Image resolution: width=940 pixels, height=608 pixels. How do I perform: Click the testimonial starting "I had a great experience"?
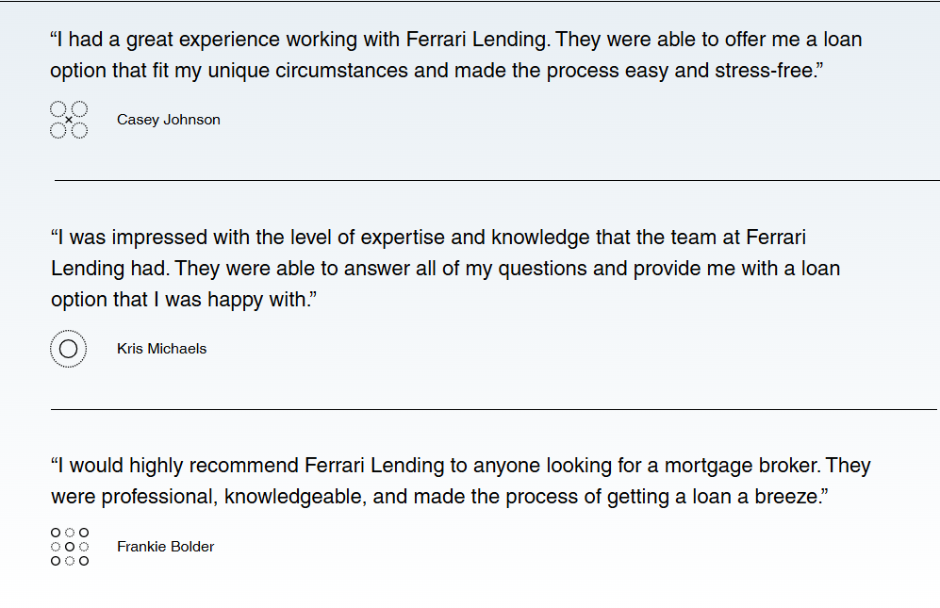[456, 55]
